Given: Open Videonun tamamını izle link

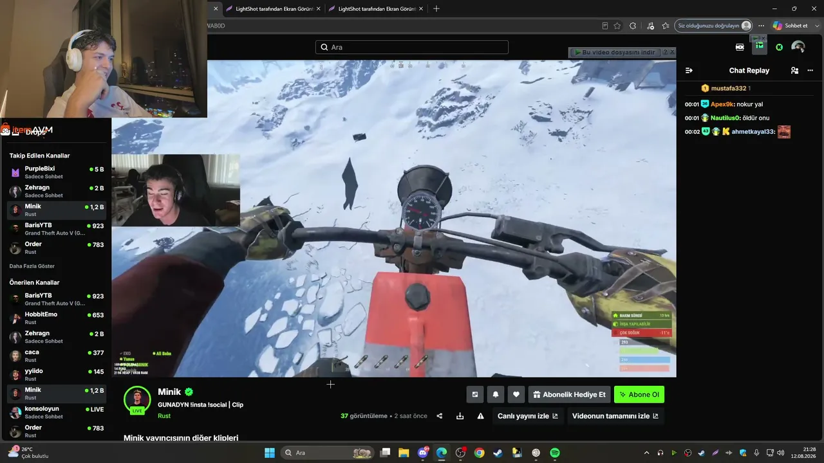Looking at the screenshot, I should coord(615,416).
